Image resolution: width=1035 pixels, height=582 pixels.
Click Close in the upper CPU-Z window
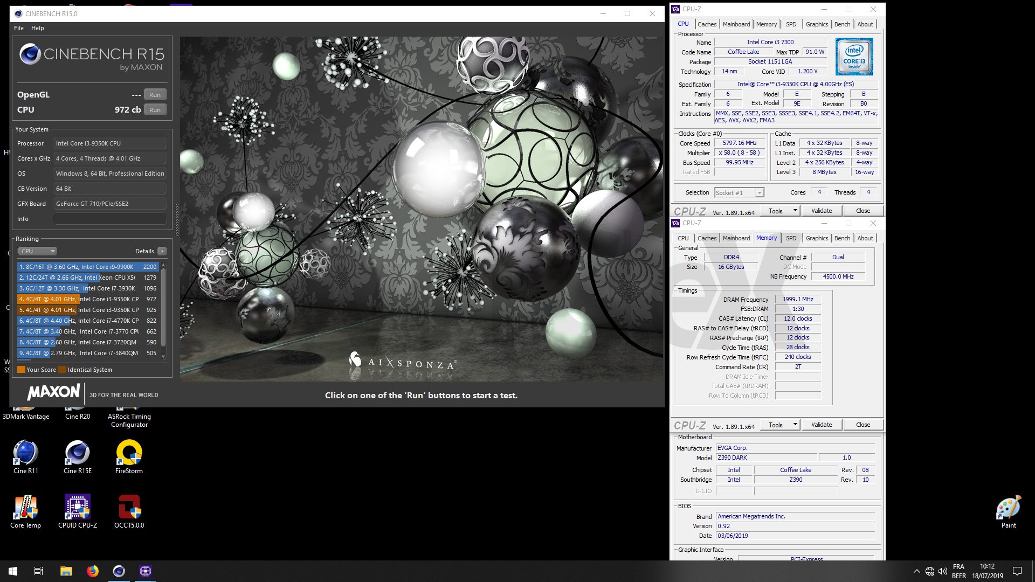(x=863, y=211)
